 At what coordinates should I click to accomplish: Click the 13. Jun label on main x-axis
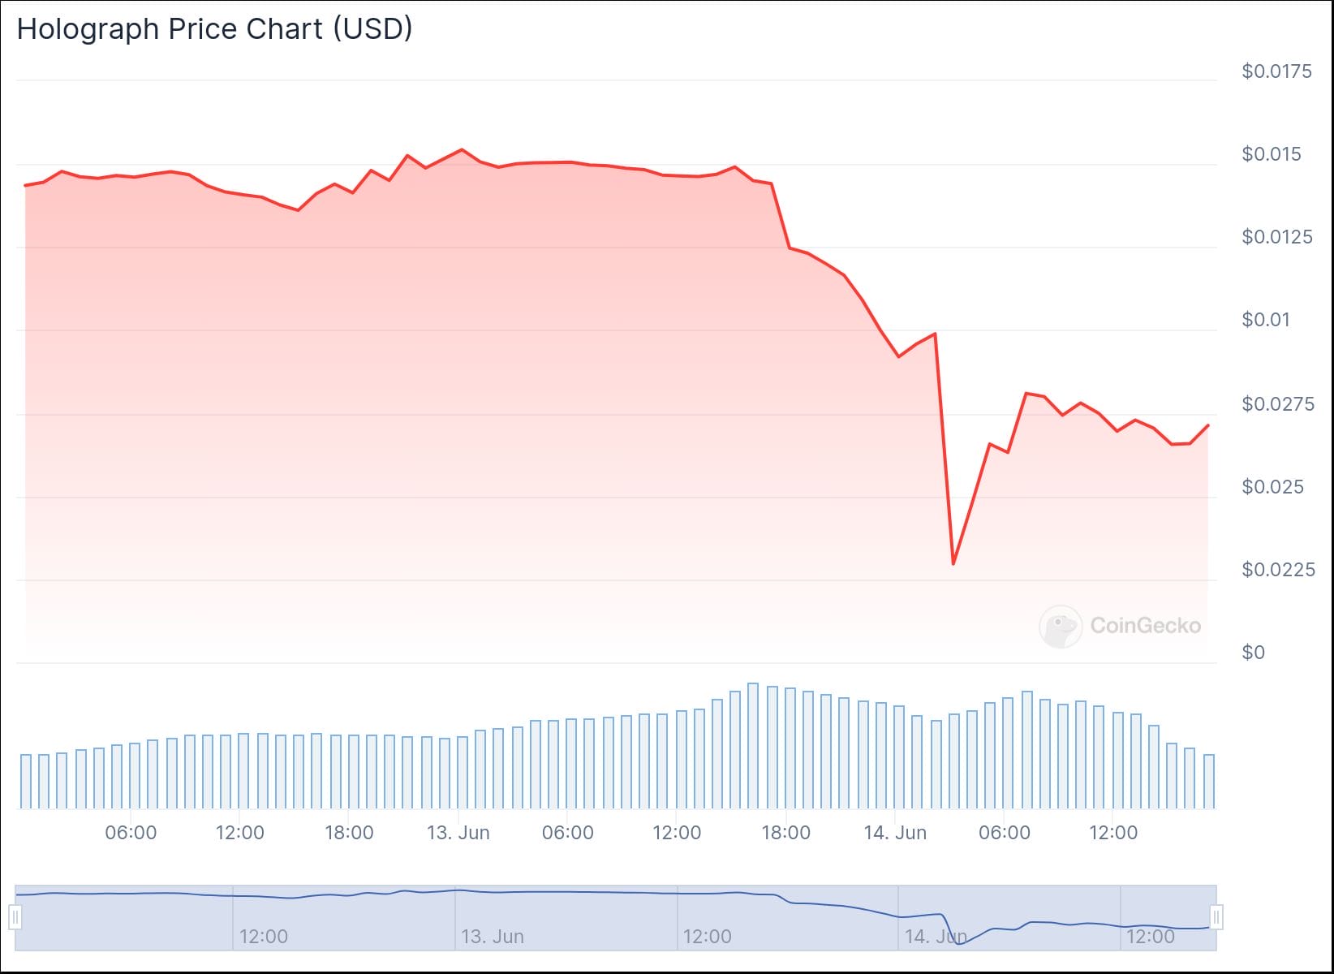pos(458,833)
